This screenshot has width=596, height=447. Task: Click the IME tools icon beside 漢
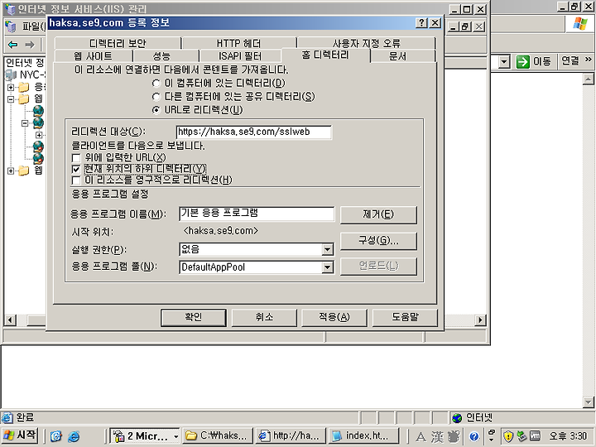point(454,436)
